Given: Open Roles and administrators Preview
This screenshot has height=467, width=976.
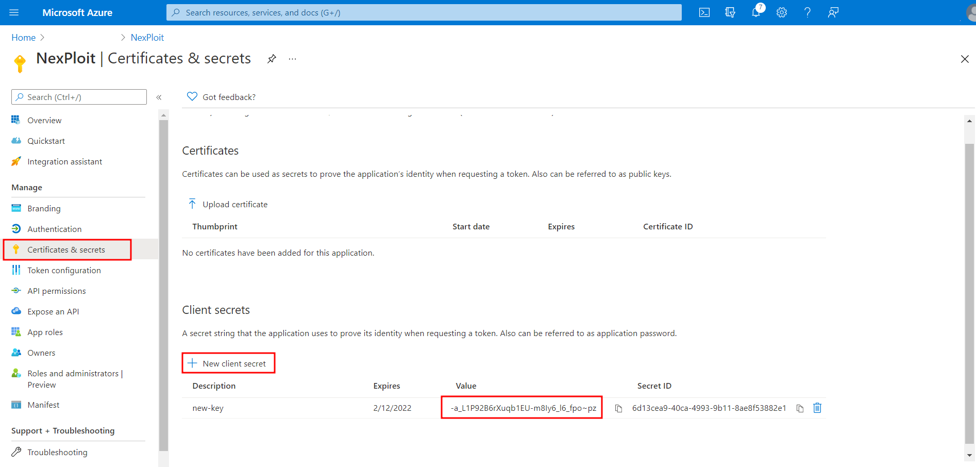Looking at the screenshot, I should coord(75,379).
